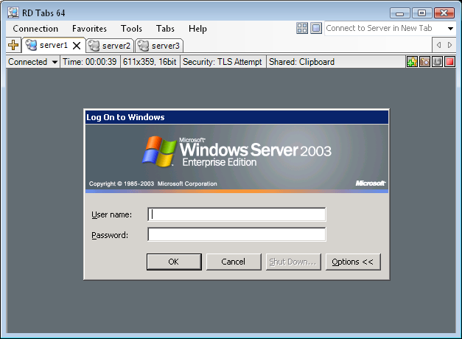Click the Log On to Windows title bar
462x339 pixels.
coord(237,117)
